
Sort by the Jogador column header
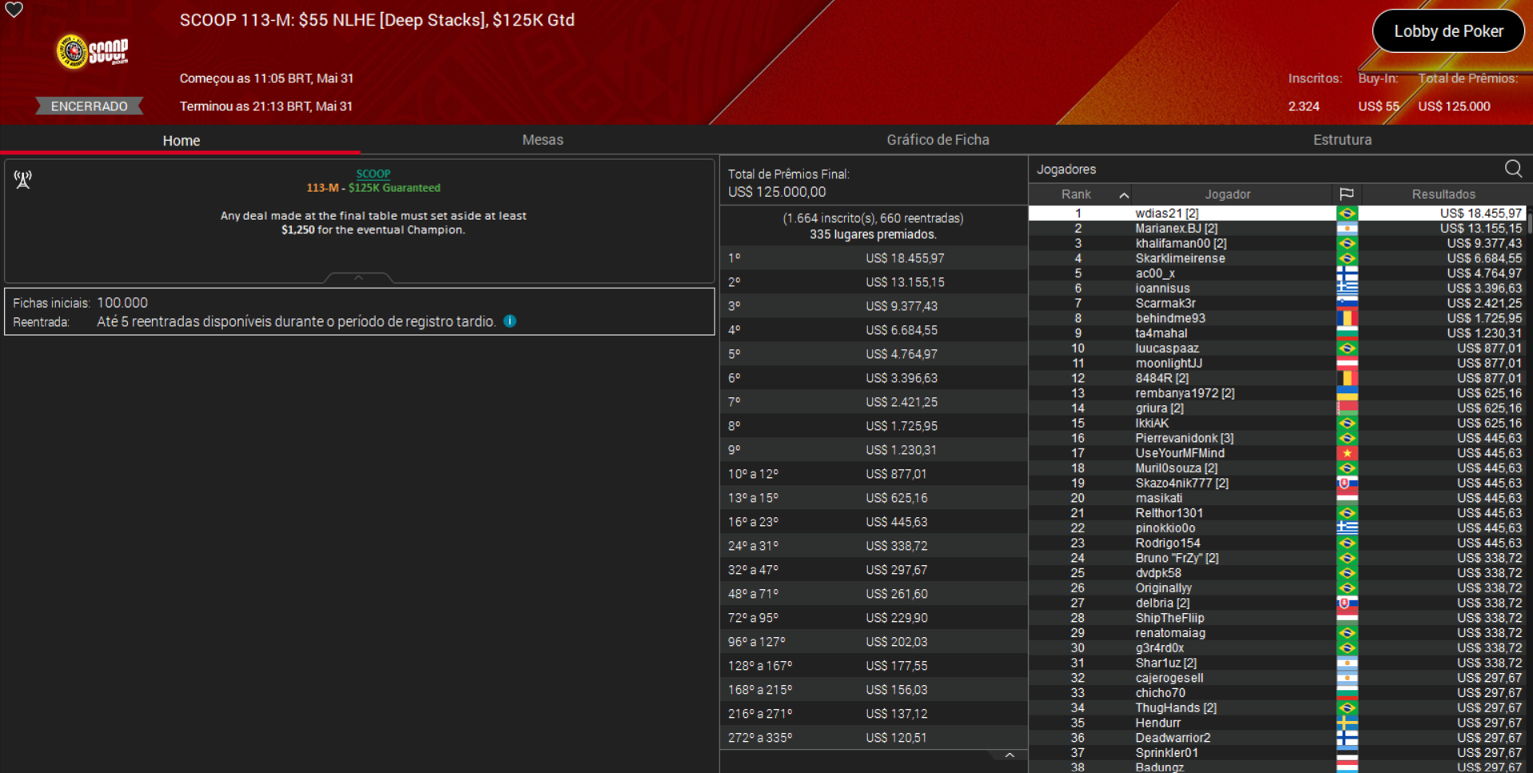[x=1228, y=194]
